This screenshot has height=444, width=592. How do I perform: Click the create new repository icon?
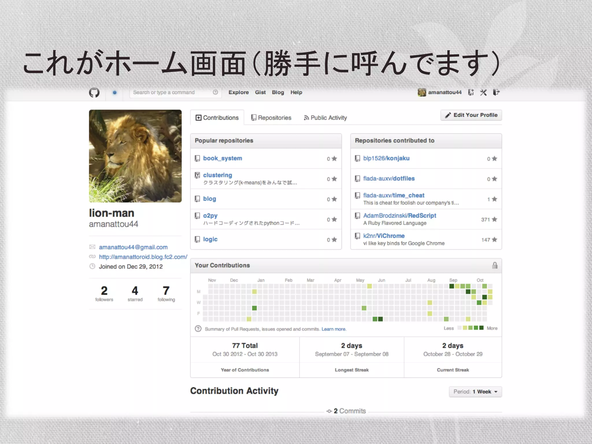tap(471, 92)
